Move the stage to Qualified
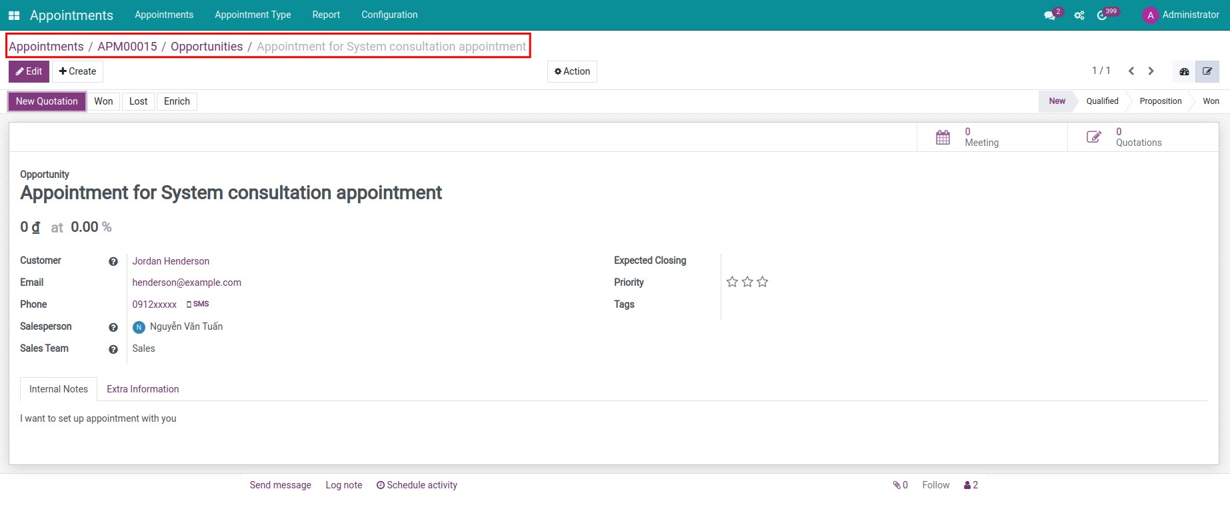Screen dimensions: 1230x519 [x=1102, y=101]
